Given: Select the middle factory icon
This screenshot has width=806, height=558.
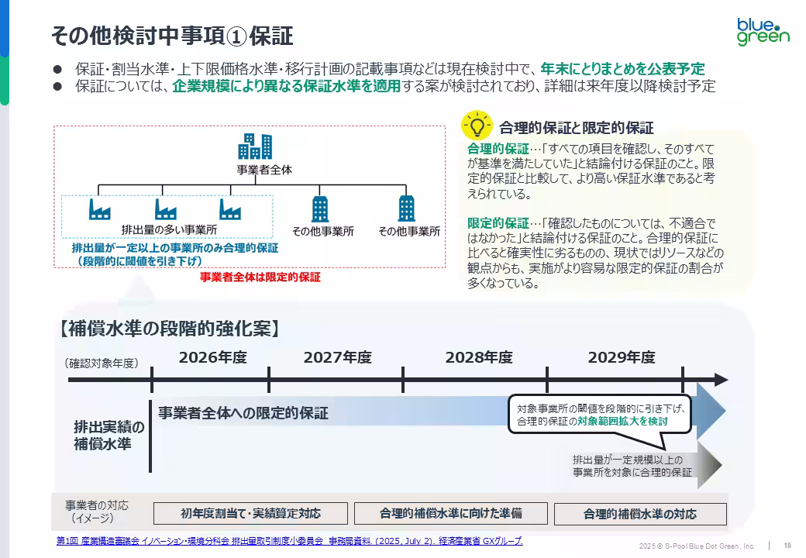Looking at the screenshot, I should (x=165, y=209).
